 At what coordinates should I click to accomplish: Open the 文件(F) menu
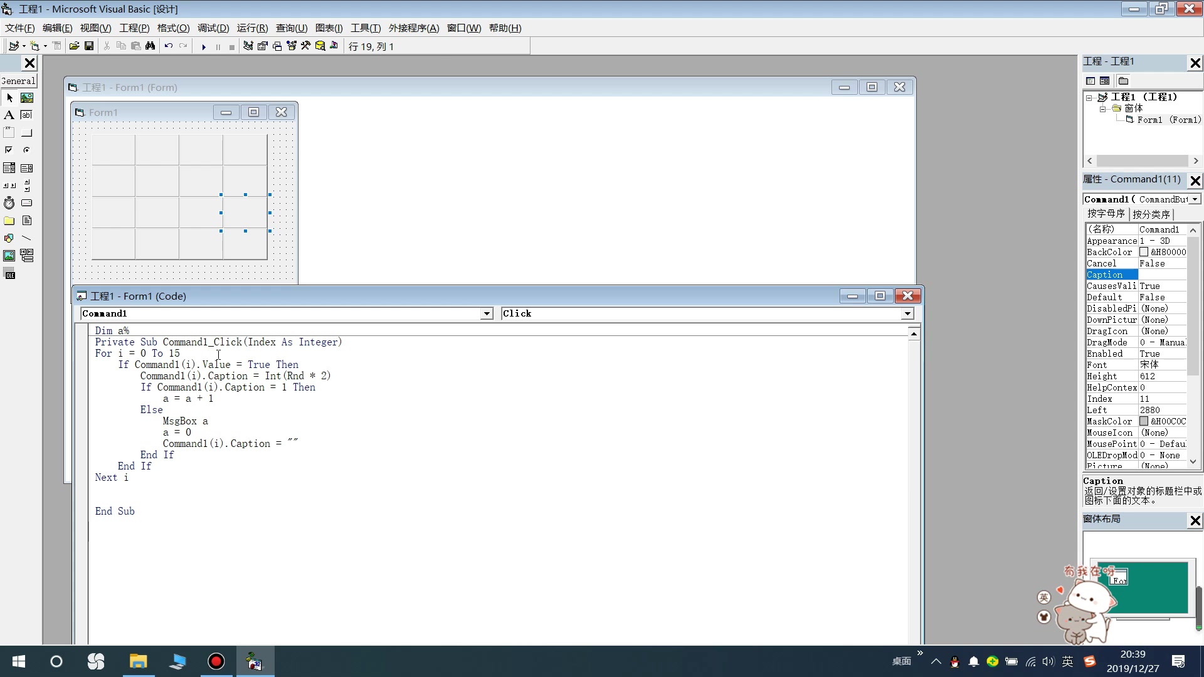pos(20,28)
